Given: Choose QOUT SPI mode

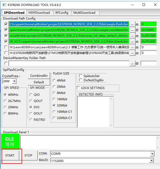Looking at the screenshot, I should coord(31,101).
